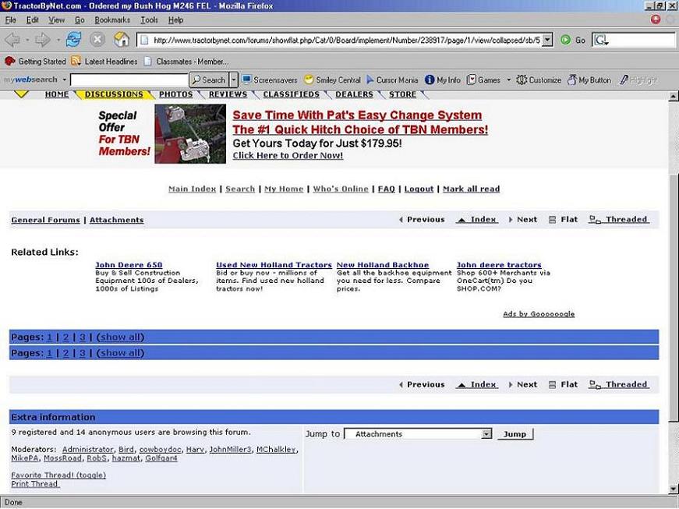Open the Search button dropdown arrow
This screenshot has height=509, width=679.
tap(233, 80)
